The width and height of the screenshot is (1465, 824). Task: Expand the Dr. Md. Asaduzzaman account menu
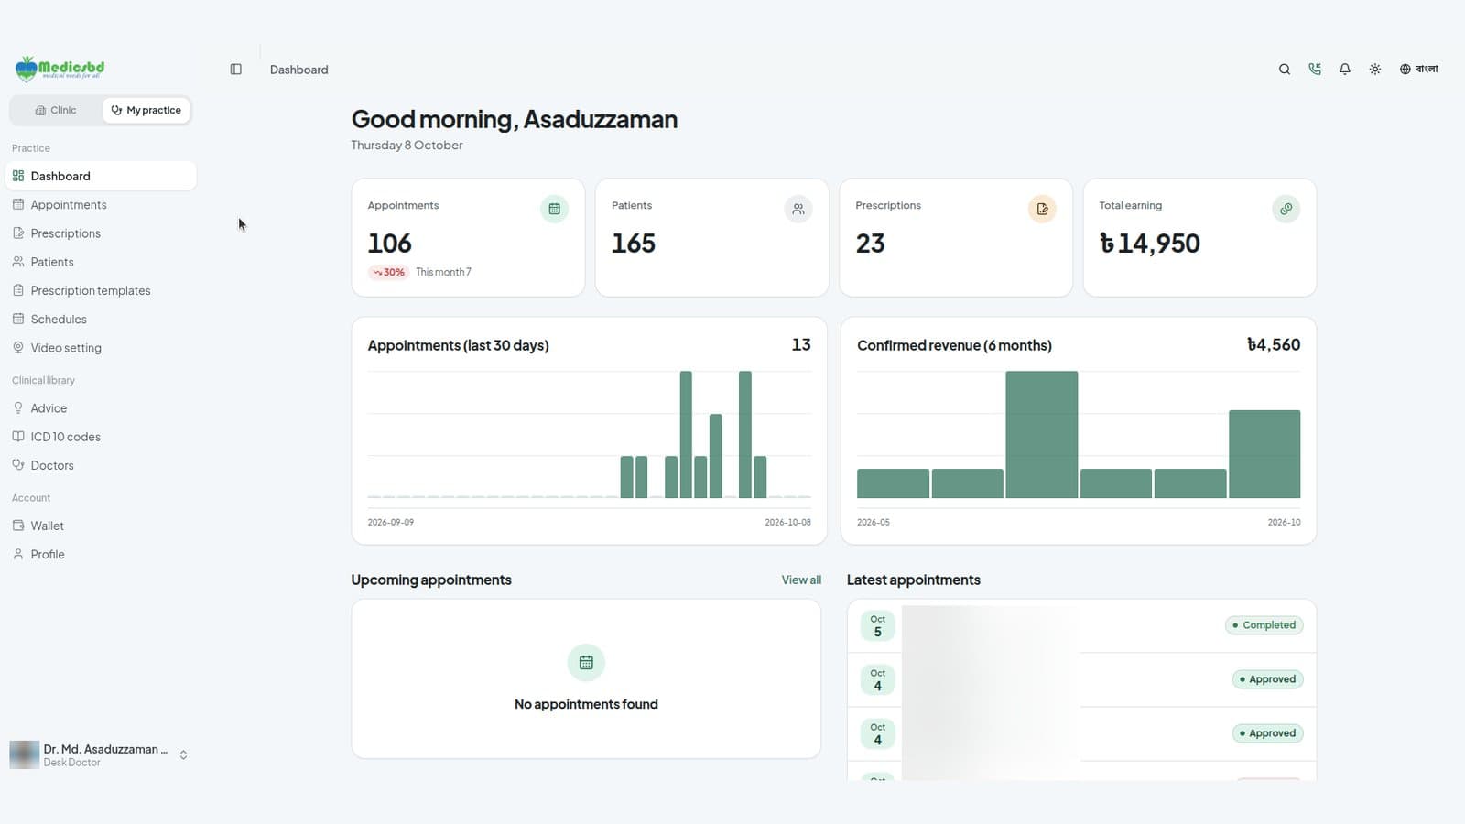point(100,754)
